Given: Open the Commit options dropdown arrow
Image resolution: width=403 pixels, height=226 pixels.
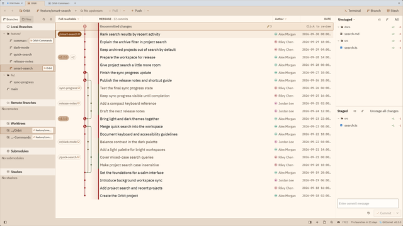Looking at the screenshot, I should coord(397,213).
